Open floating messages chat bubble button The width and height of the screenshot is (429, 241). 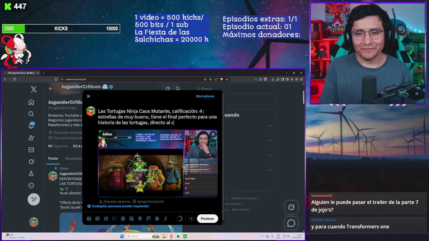coord(291,223)
